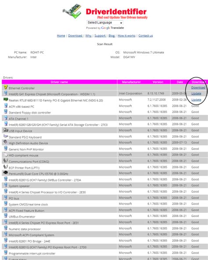Click the Processor to I/O Controller 2E30 icon
Image resolution: width=208 pixels, height=260 pixels.
[x=6, y=191]
